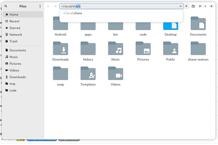The height and width of the screenshot is (145, 218).
Task: Select the Documents folder in main view
Action: tap(198, 23)
